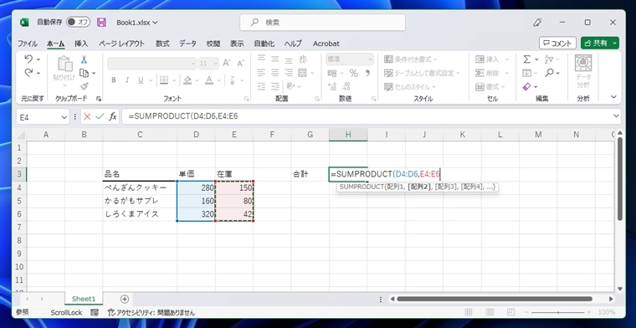
Task: Click the Analyze Data icon
Action: (x=583, y=72)
